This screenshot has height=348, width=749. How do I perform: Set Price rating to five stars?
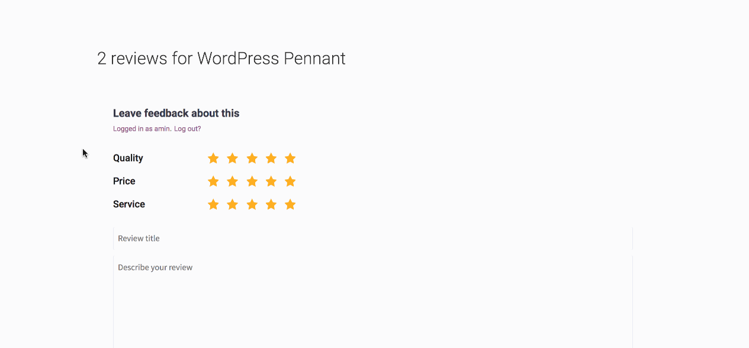pyautogui.click(x=290, y=181)
